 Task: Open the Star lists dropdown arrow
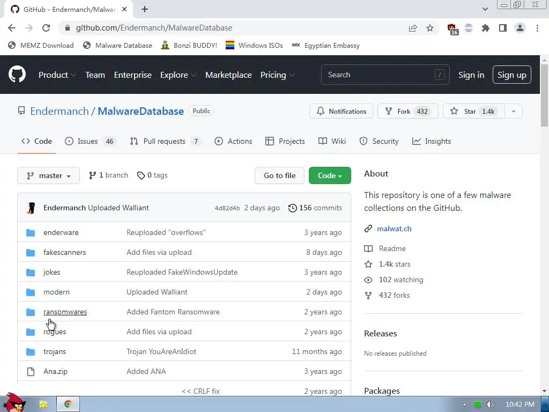513,112
